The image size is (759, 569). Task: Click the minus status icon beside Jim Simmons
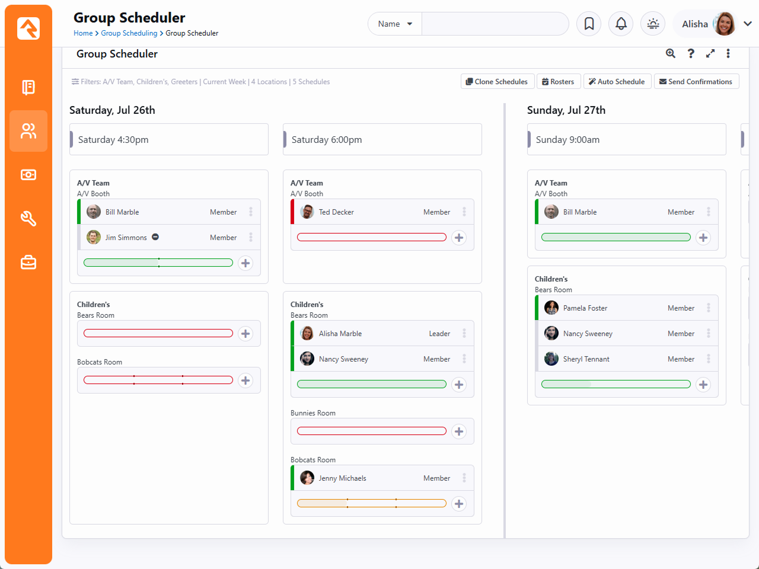click(155, 237)
